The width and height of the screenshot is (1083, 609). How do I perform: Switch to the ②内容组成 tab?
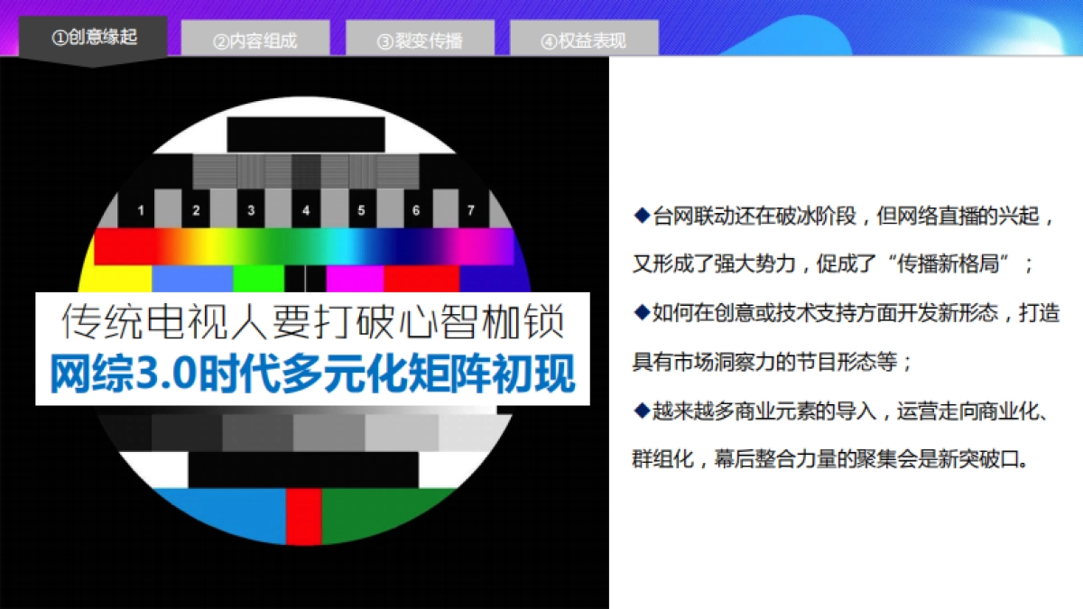[256, 39]
